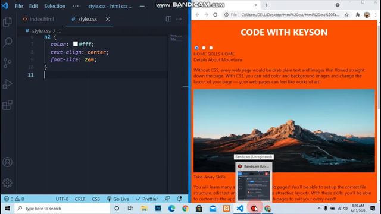View site information for the file URL
The width and height of the screenshot is (381, 214).
point(230,15)
